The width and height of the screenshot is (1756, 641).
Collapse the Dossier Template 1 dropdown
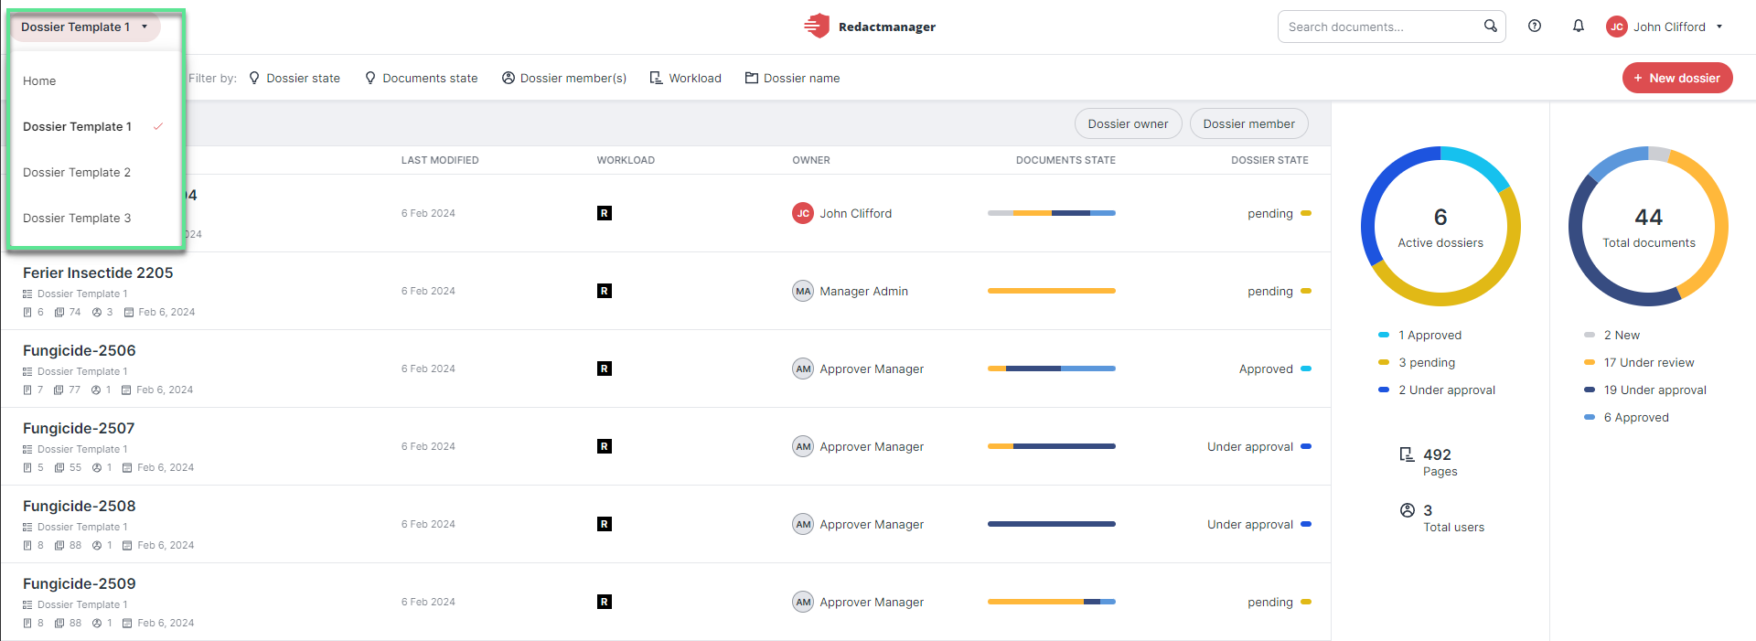tap(85, 27)
